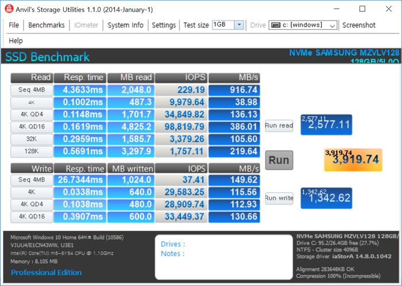Click the read 32K test button
402x286 pixels.
click(x=32, y=140)
